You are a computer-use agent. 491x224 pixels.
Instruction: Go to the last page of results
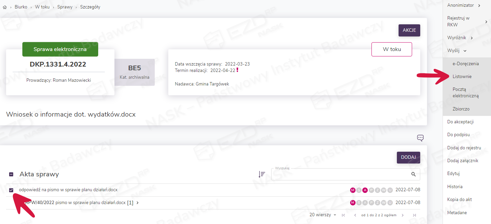coord(414,215)
